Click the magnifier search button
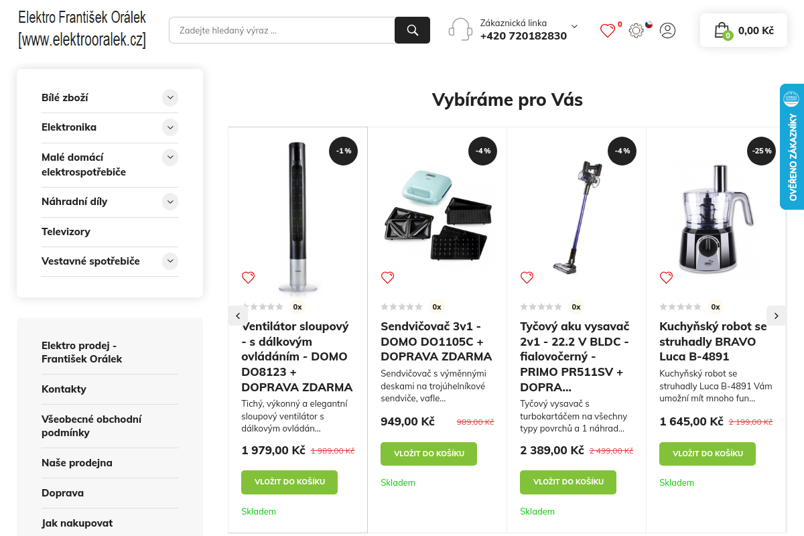804x536 pixels. coord(412,30)
